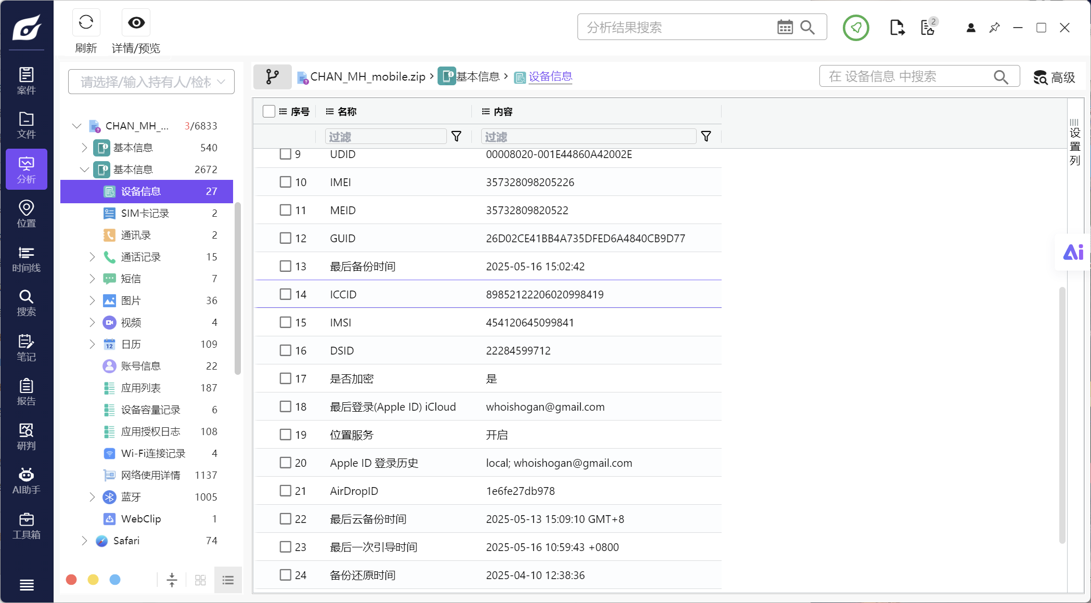Open the task list icon with badge 2
This screenshot has width=1091, height=603.
(x=929, y=27)
